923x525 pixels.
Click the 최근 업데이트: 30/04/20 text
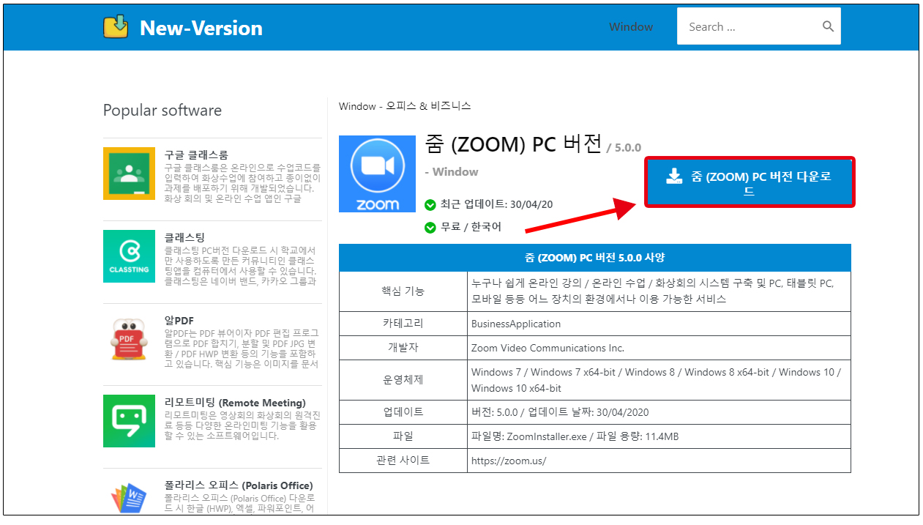(x=496, y=204)
